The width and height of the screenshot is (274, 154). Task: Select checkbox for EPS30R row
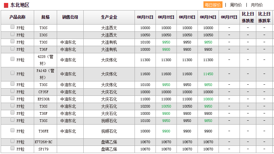(12, 98)
